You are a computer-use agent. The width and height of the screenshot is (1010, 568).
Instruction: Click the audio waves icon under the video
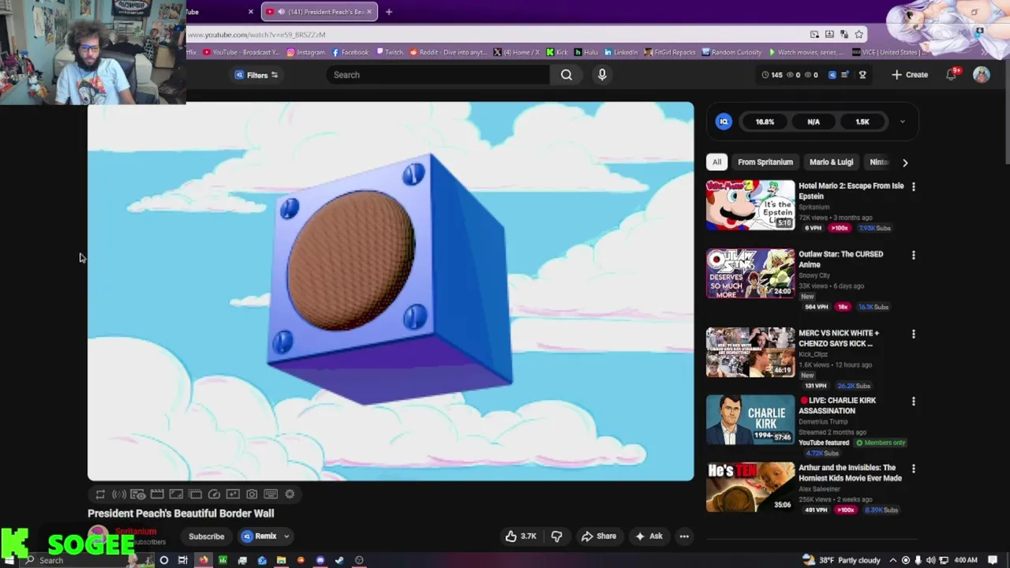click(119, 495)
